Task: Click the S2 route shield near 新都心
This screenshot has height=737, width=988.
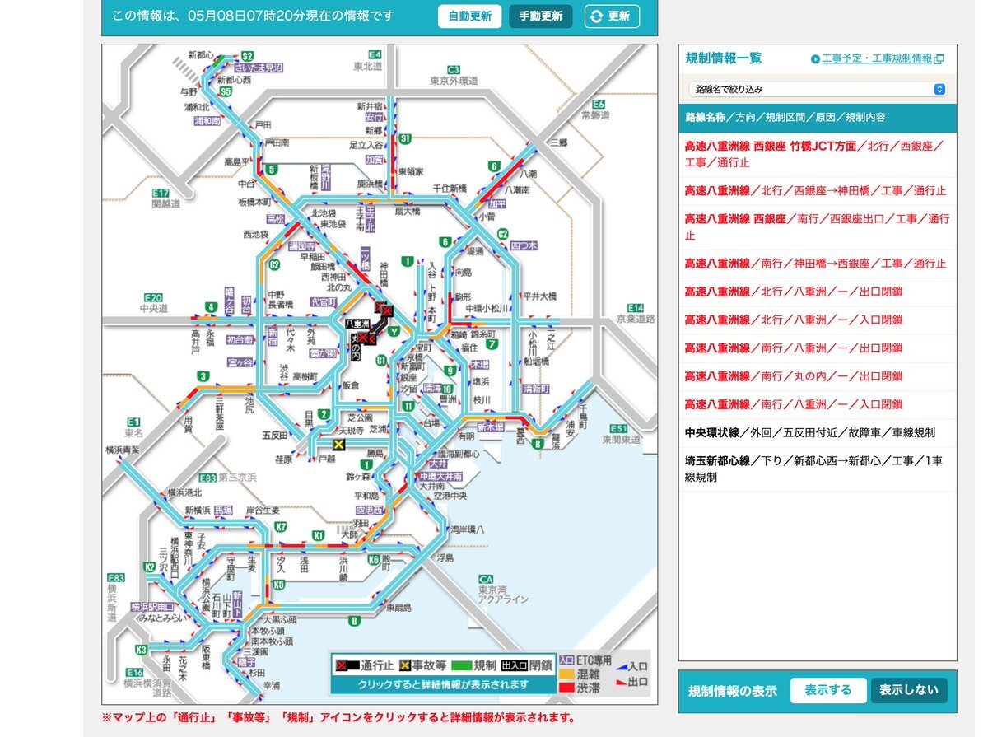Action: [248, 55]
